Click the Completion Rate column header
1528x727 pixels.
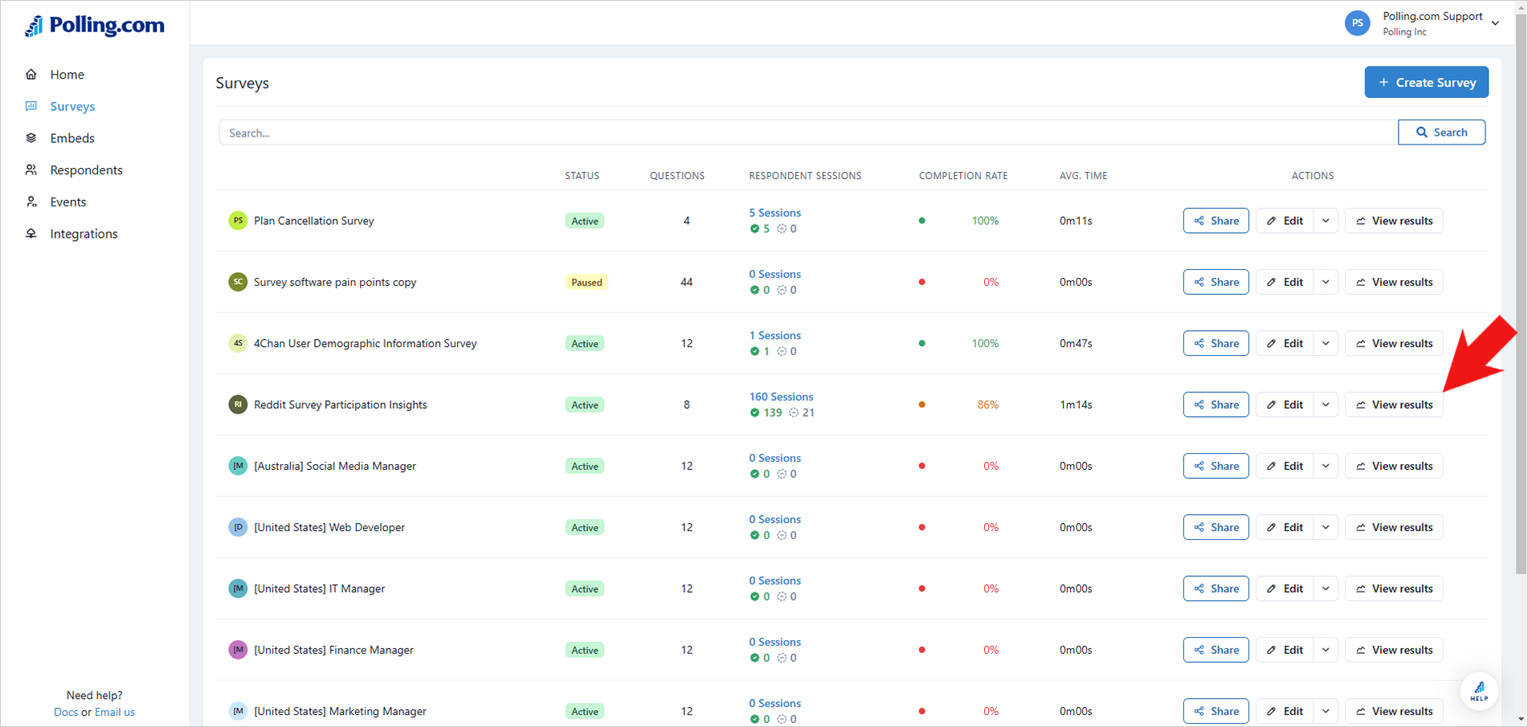pos(963,176)
